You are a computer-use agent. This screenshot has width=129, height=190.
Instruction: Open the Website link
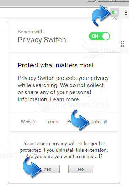[x=28, y=122]
